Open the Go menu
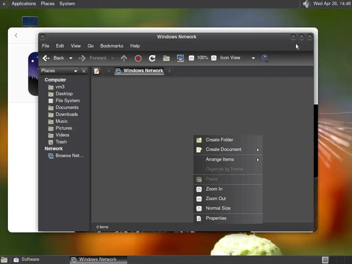352x264 pixels. (90, 46)
